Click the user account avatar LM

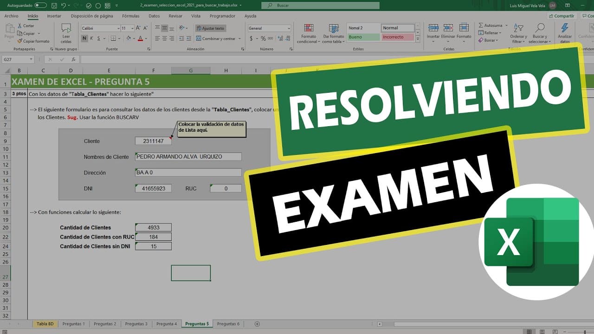tap(552, 5)
